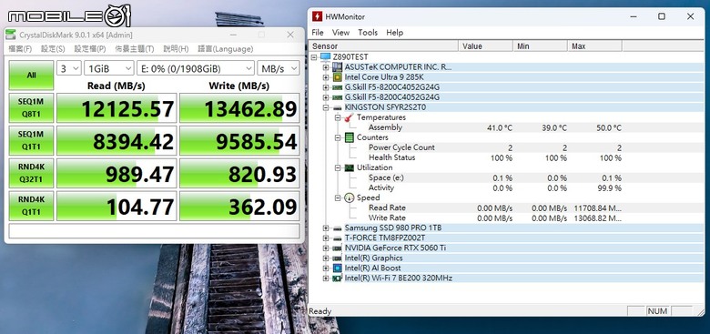
Task: Click the Z890TEST computer icon
Action: [x=325, y=57]
